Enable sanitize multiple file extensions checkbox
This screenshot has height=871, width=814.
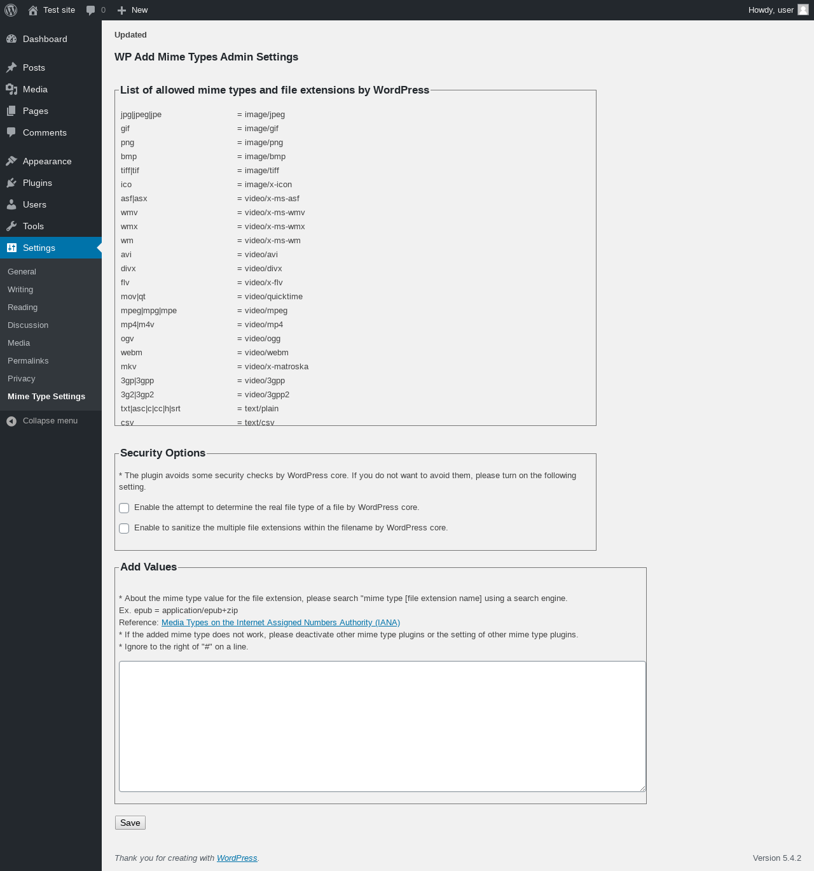(x=124, y=528)
